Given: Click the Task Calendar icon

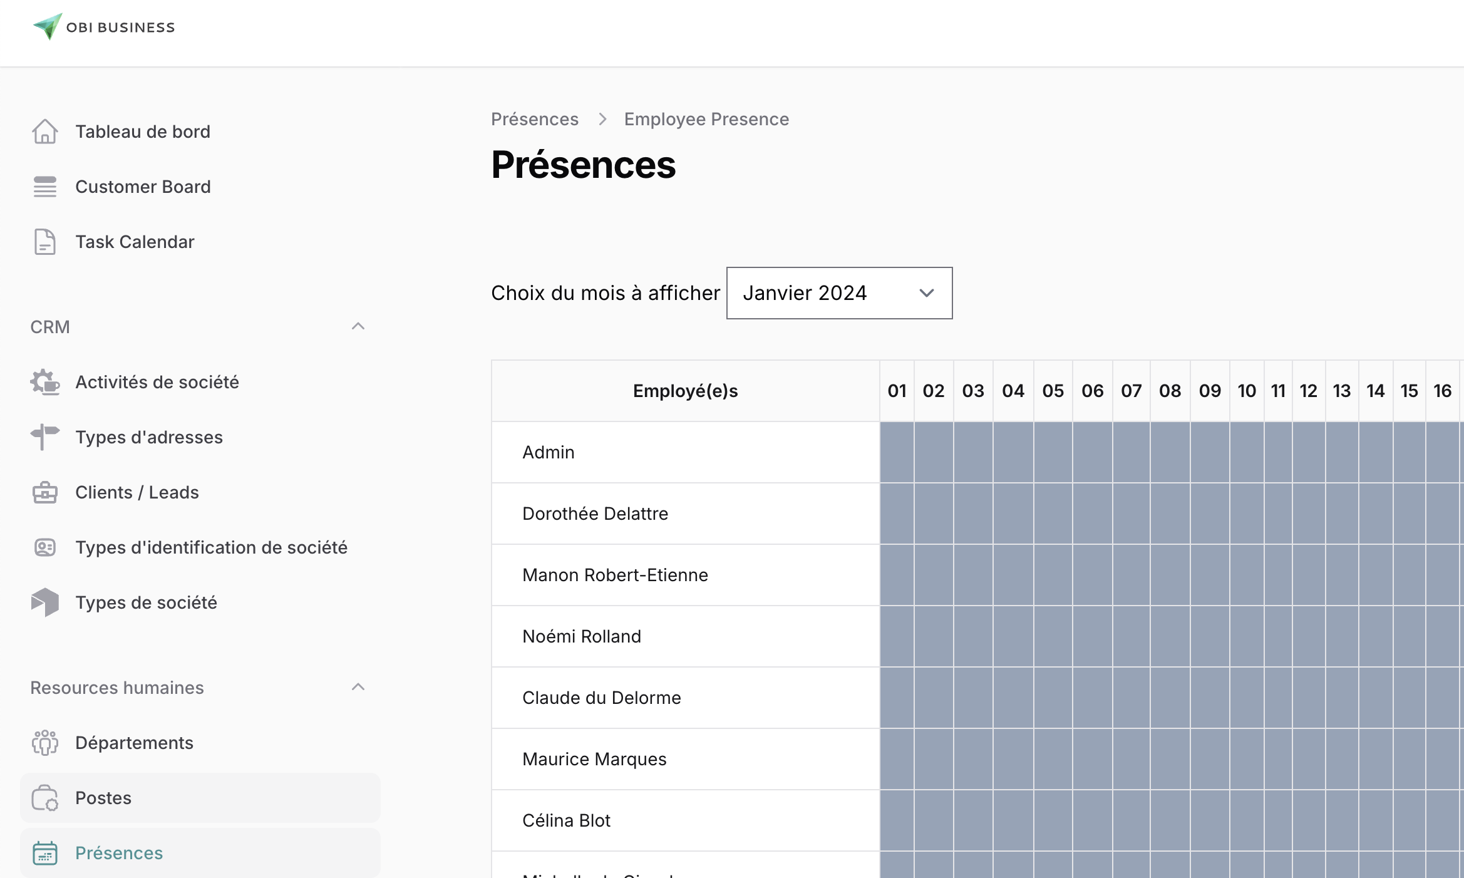Looking at the screenshot, I should click(x=43, y=242).
